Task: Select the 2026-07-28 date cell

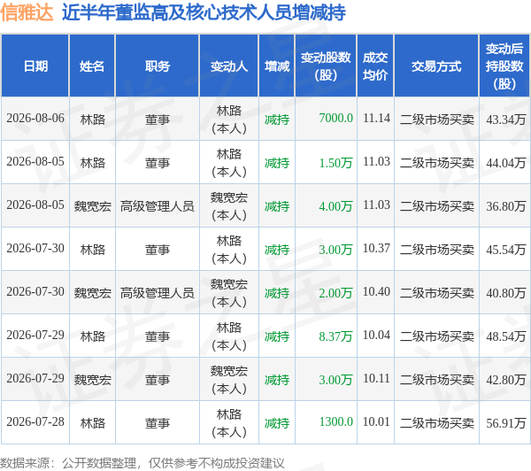Action: click(35, 422)
